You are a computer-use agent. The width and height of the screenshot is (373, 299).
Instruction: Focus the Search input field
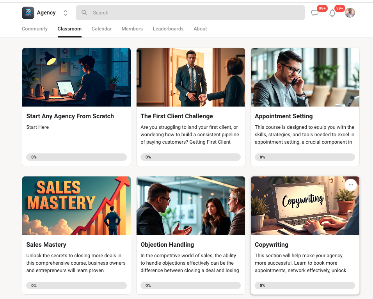coord(190,12)
